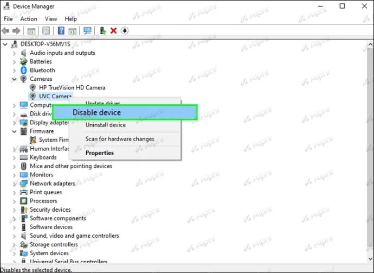Click the red X uninstall device toolbar icon
374x273 pixels.
pos(113,30)
